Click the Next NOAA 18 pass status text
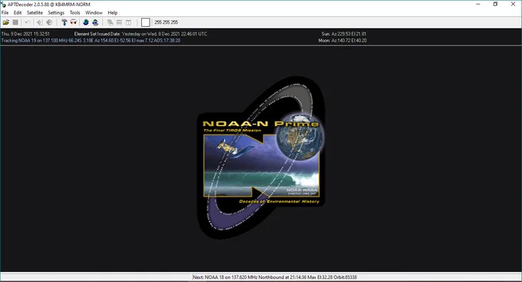 click(x=275, y=277)
